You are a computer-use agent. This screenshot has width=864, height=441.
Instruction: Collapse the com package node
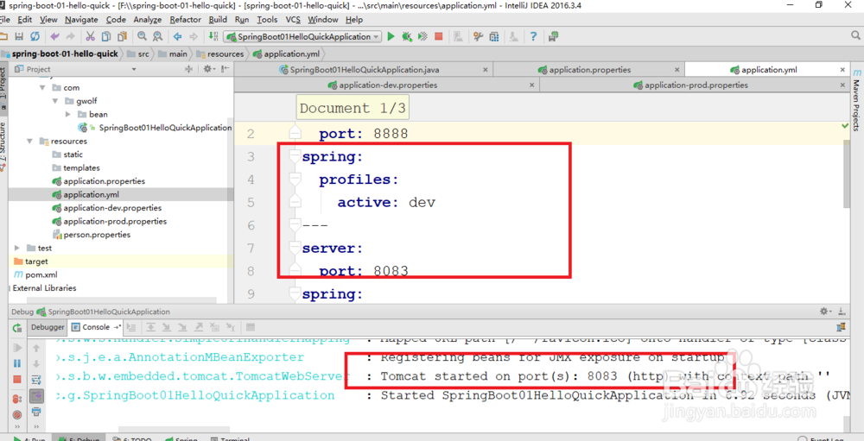point(42,87)
